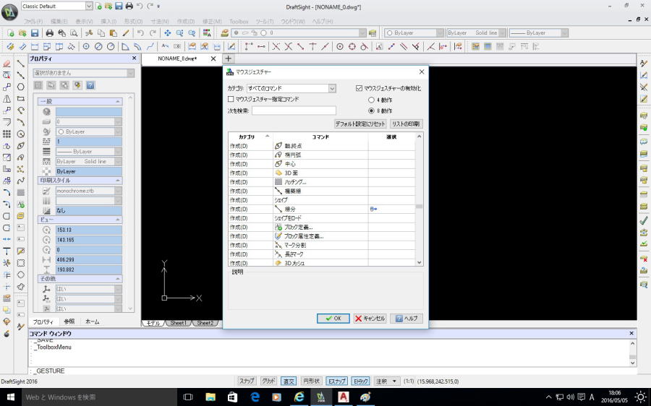Viewport: 651px width, 406px height.
Task: Select the 4 動作 radio button
Action: (x=371, y=100)
